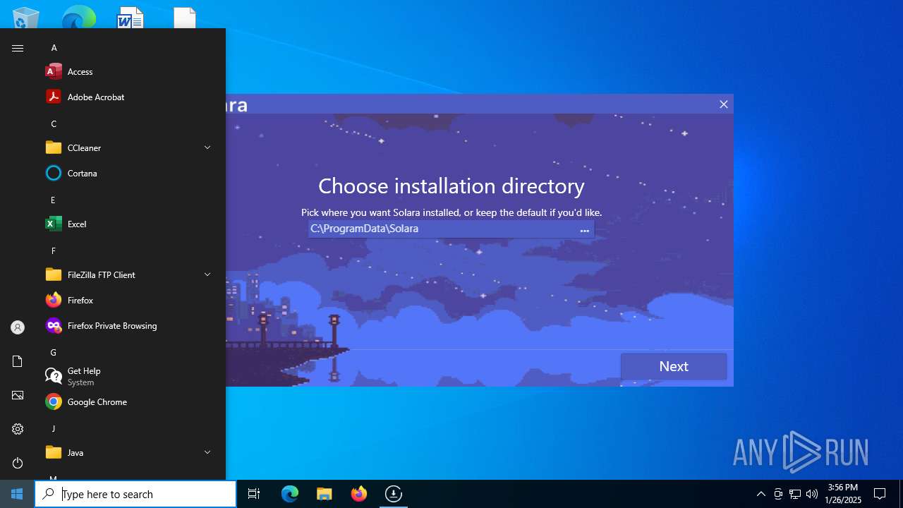
Task: Expand the CCleaner folder chevron
Action: pos(207,147)
